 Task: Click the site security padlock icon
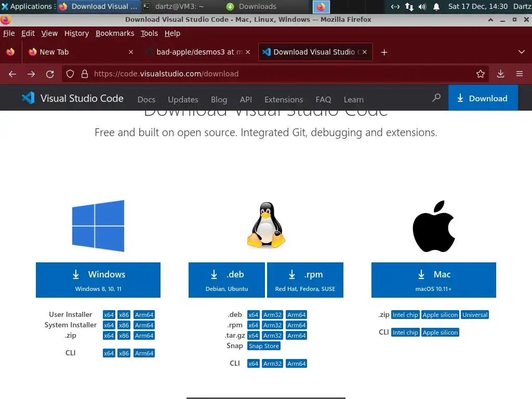pos(85,74)
